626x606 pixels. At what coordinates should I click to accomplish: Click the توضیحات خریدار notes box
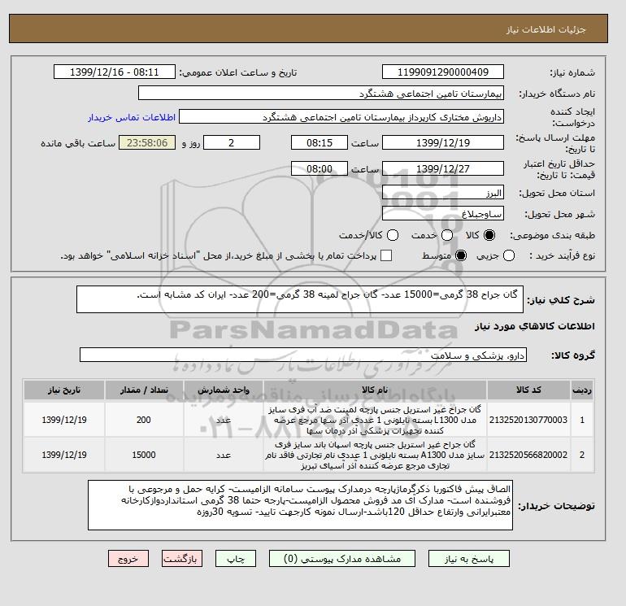click(300, 505)
